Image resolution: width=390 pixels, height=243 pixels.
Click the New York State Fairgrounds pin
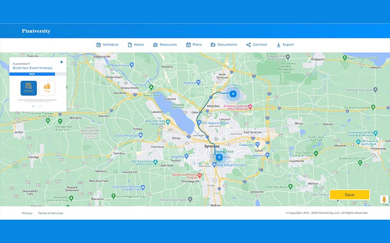pos(168,122)
